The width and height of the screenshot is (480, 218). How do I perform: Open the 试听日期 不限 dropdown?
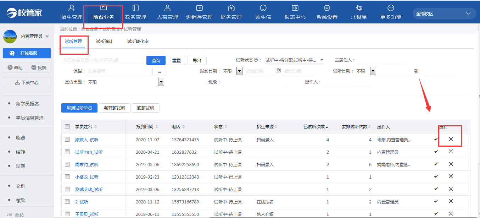[x=373, y=71]
